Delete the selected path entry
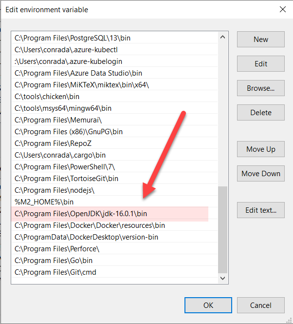293x324 pixels. [260, 113]
